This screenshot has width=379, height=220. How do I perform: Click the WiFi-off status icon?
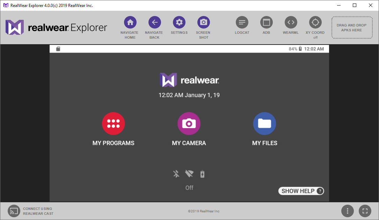189,174
